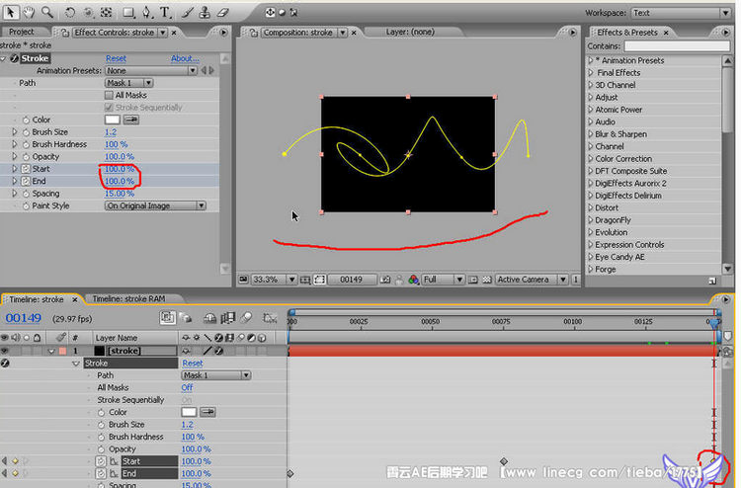
Task: Hide the stroke layer via eye icon
Action: pyautogui.click(x=5, y=351)
